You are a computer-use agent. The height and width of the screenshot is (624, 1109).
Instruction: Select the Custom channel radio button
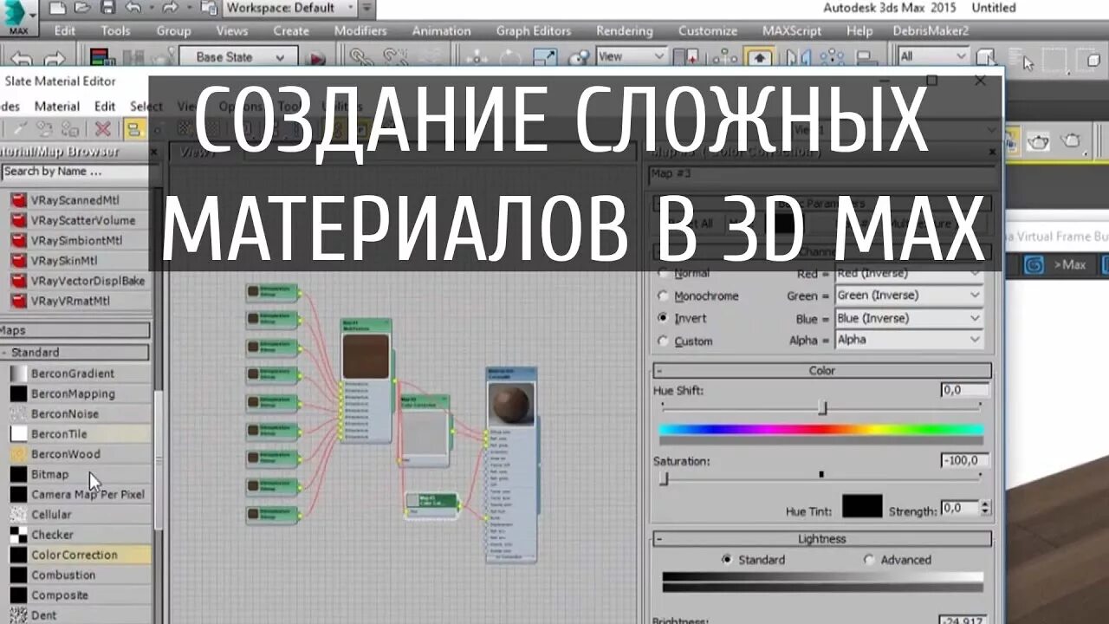click(664, 341)
